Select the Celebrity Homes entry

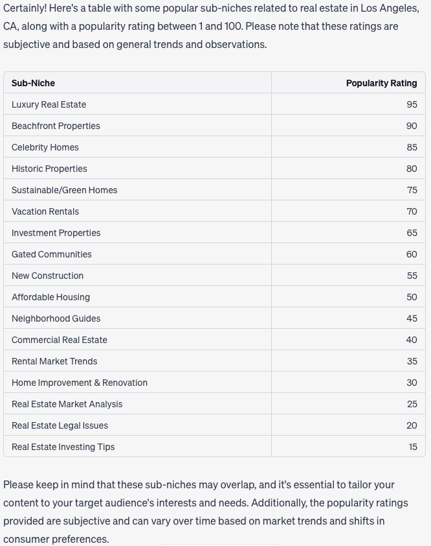click(x=45, y=147)
